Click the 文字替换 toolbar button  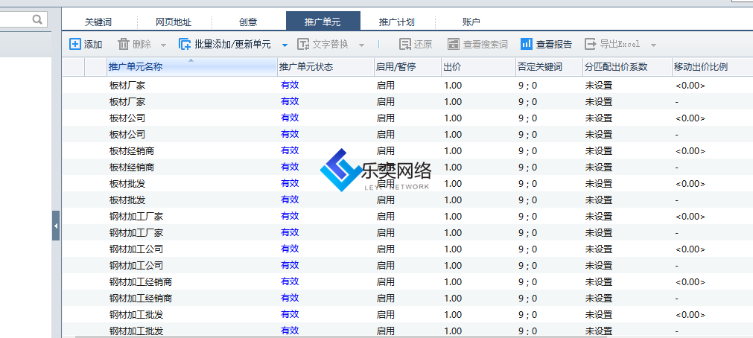click(323, 44)
